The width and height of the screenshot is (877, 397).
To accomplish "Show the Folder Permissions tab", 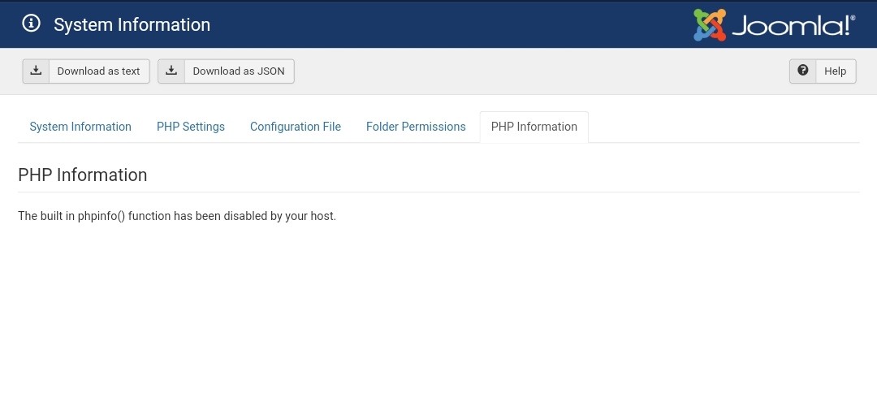I will click(416, 127).
